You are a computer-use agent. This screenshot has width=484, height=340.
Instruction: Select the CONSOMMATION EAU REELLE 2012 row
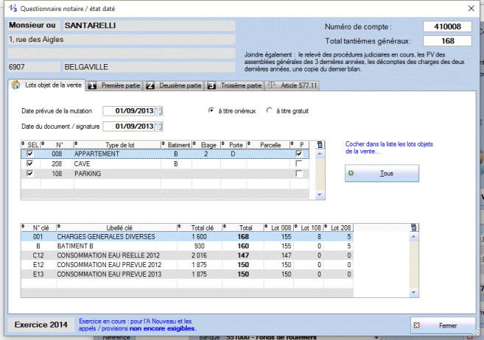186,255
